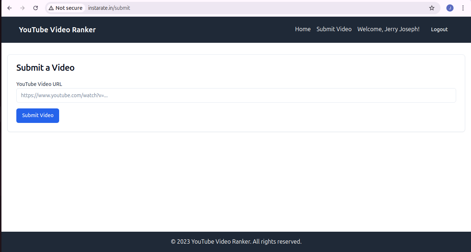Reload the page with the refresh icon
Viewport: 471px width, 252px height.
[36, 8]
